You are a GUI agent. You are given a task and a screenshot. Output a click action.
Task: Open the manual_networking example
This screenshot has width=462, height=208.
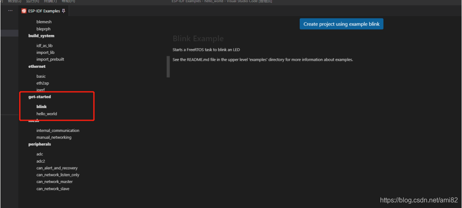(54, 137)
